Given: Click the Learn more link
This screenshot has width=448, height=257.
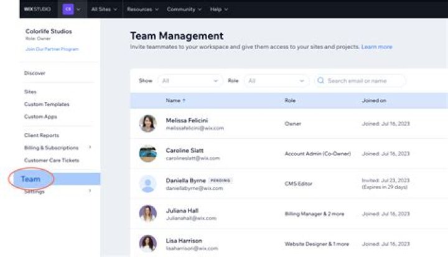Looking at the screenshot, I should pos(376,47).
